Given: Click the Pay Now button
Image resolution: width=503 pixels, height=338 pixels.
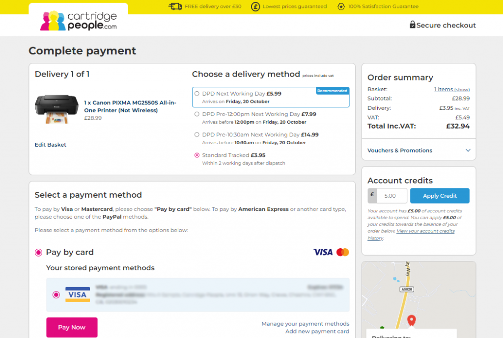Looking at the screenshot, I should click(72, 327).
